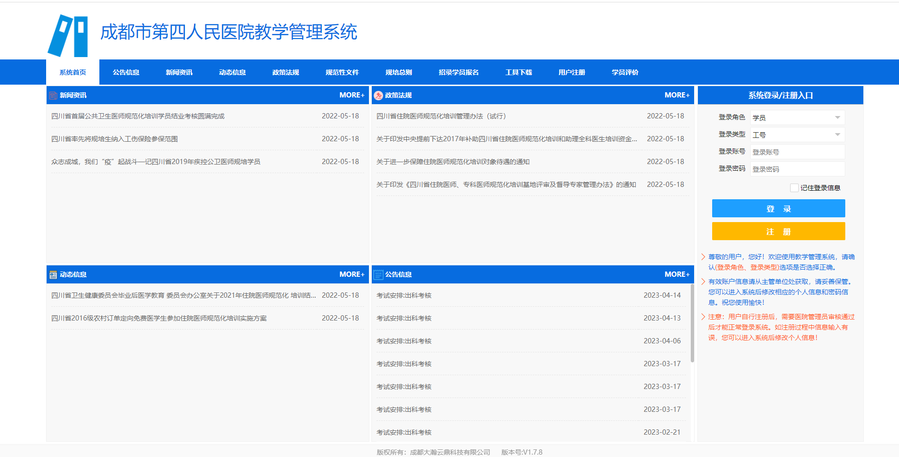Open the 学员评价 menu item
This screenshot has width=899, height=457.
pos(625,72)
